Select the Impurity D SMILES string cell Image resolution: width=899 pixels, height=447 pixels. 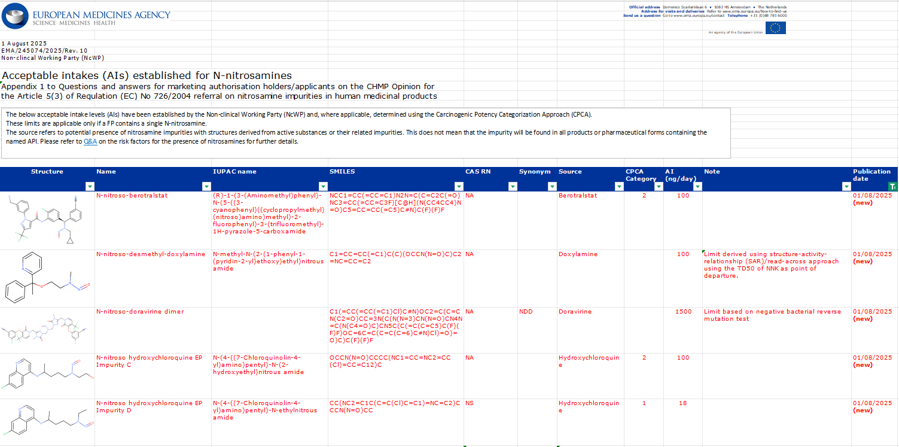pyautogui.click(x=396, y=422)
